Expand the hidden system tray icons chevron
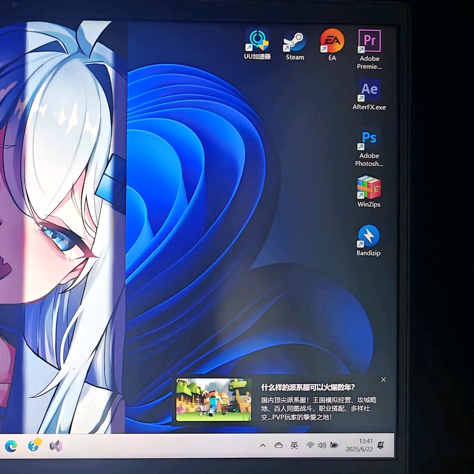 tap(263, 445)
